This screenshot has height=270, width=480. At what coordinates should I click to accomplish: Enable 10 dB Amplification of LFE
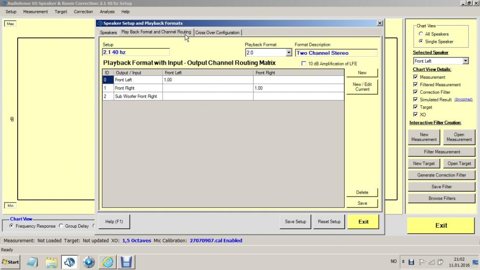pos(304,64)
